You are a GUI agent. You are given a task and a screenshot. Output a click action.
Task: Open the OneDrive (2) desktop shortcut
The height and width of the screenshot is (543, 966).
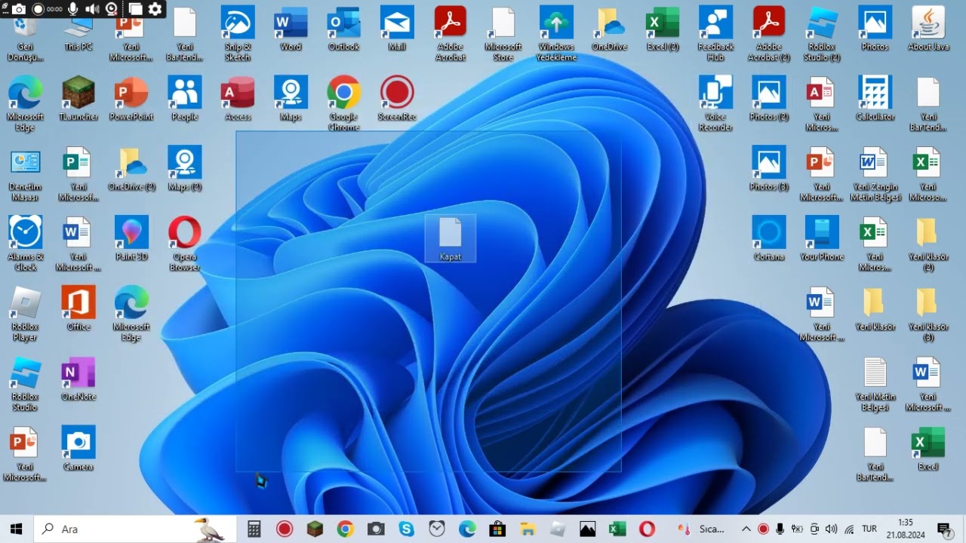(131, 169)
